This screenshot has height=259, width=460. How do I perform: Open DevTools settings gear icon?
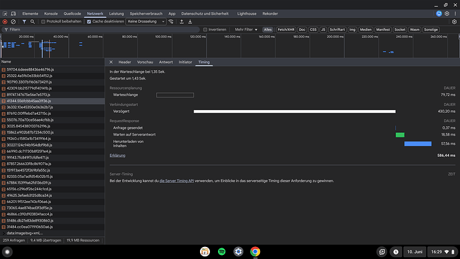pyautogui.click(x=447, y=13)
